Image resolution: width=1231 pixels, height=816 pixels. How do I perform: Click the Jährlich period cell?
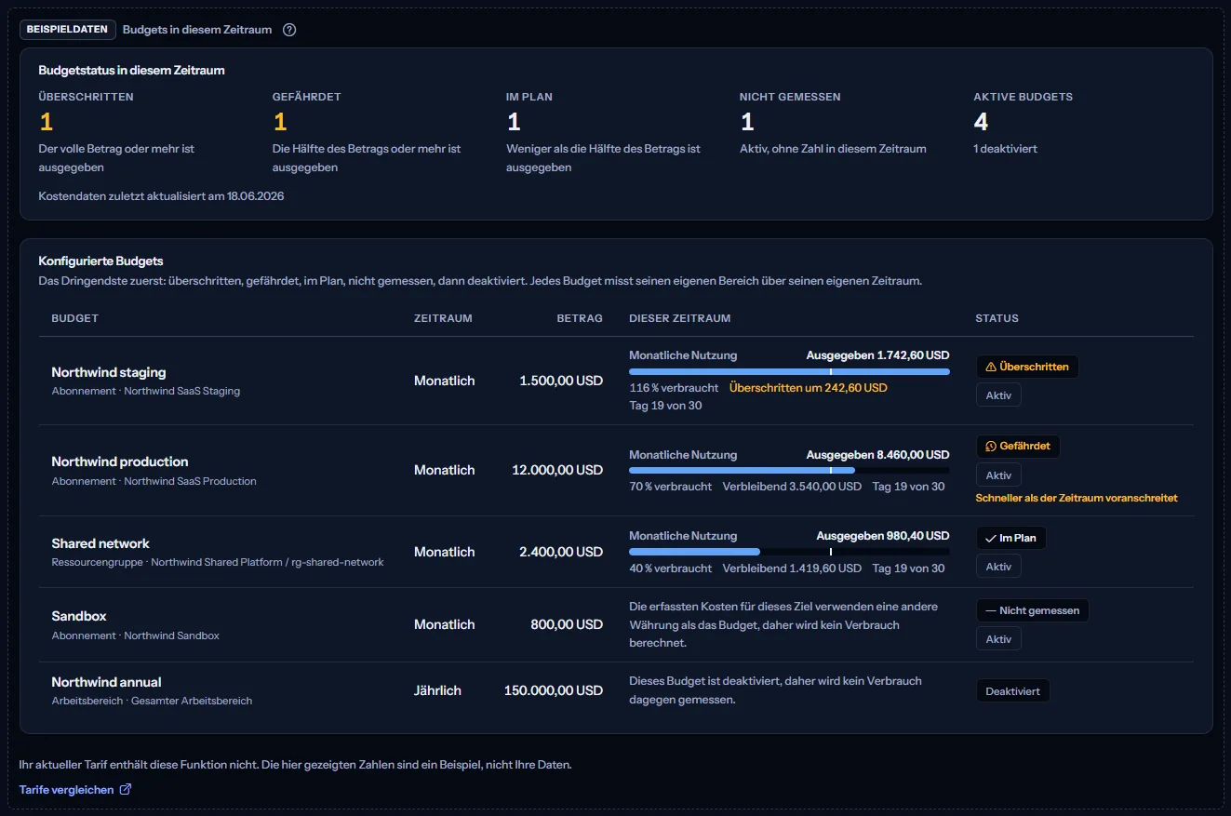[x=437, y=690]
